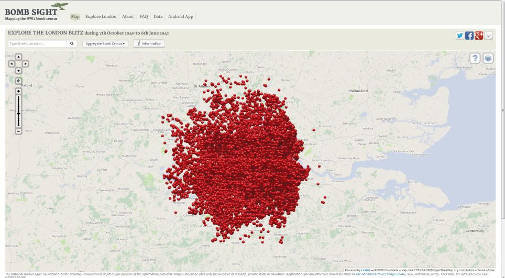The width and height of the screenshot is (505, 278).
Task: Click the search magnifier button
Action: pyautogui.click(x=72, y=43)
